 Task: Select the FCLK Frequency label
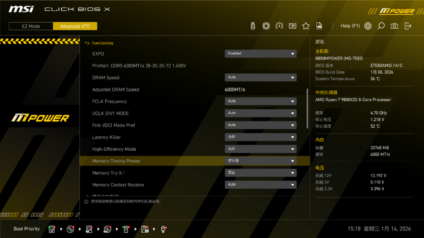pyautogui.click(x=110, y=102)
